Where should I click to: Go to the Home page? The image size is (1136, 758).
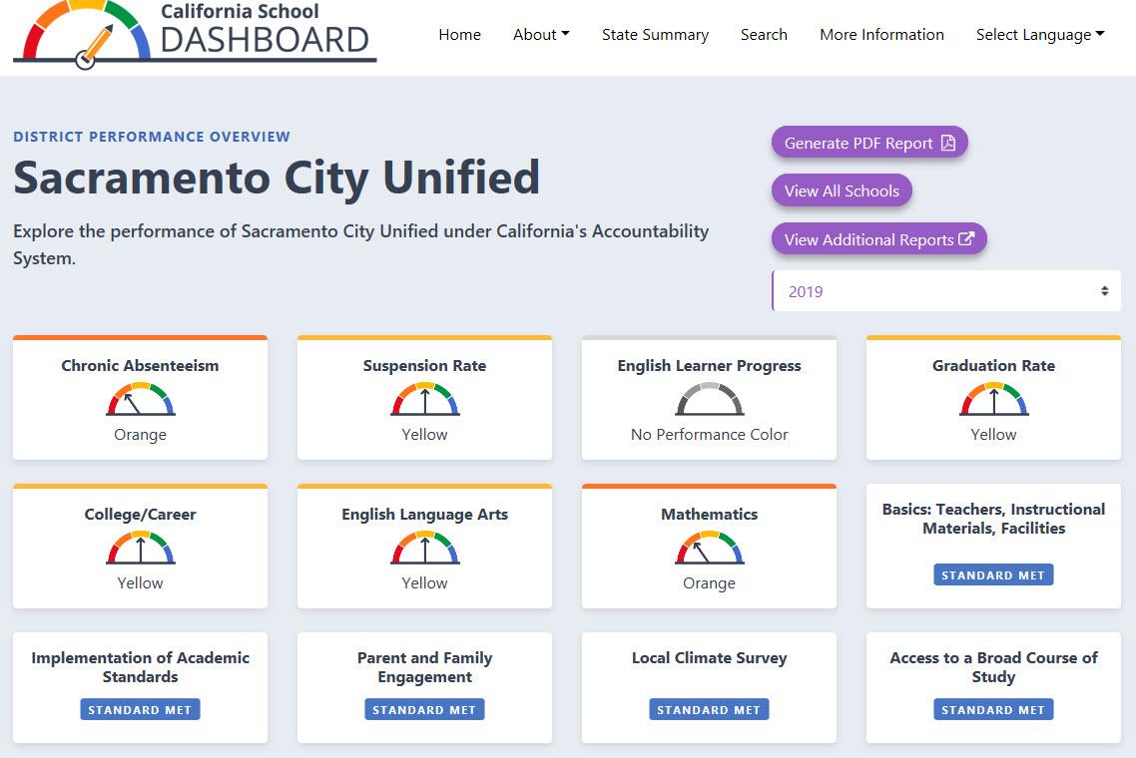(459, 35)
